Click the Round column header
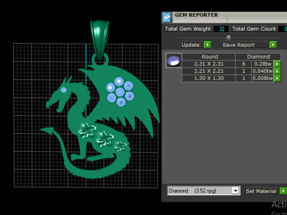 click(x=209, y=57)
